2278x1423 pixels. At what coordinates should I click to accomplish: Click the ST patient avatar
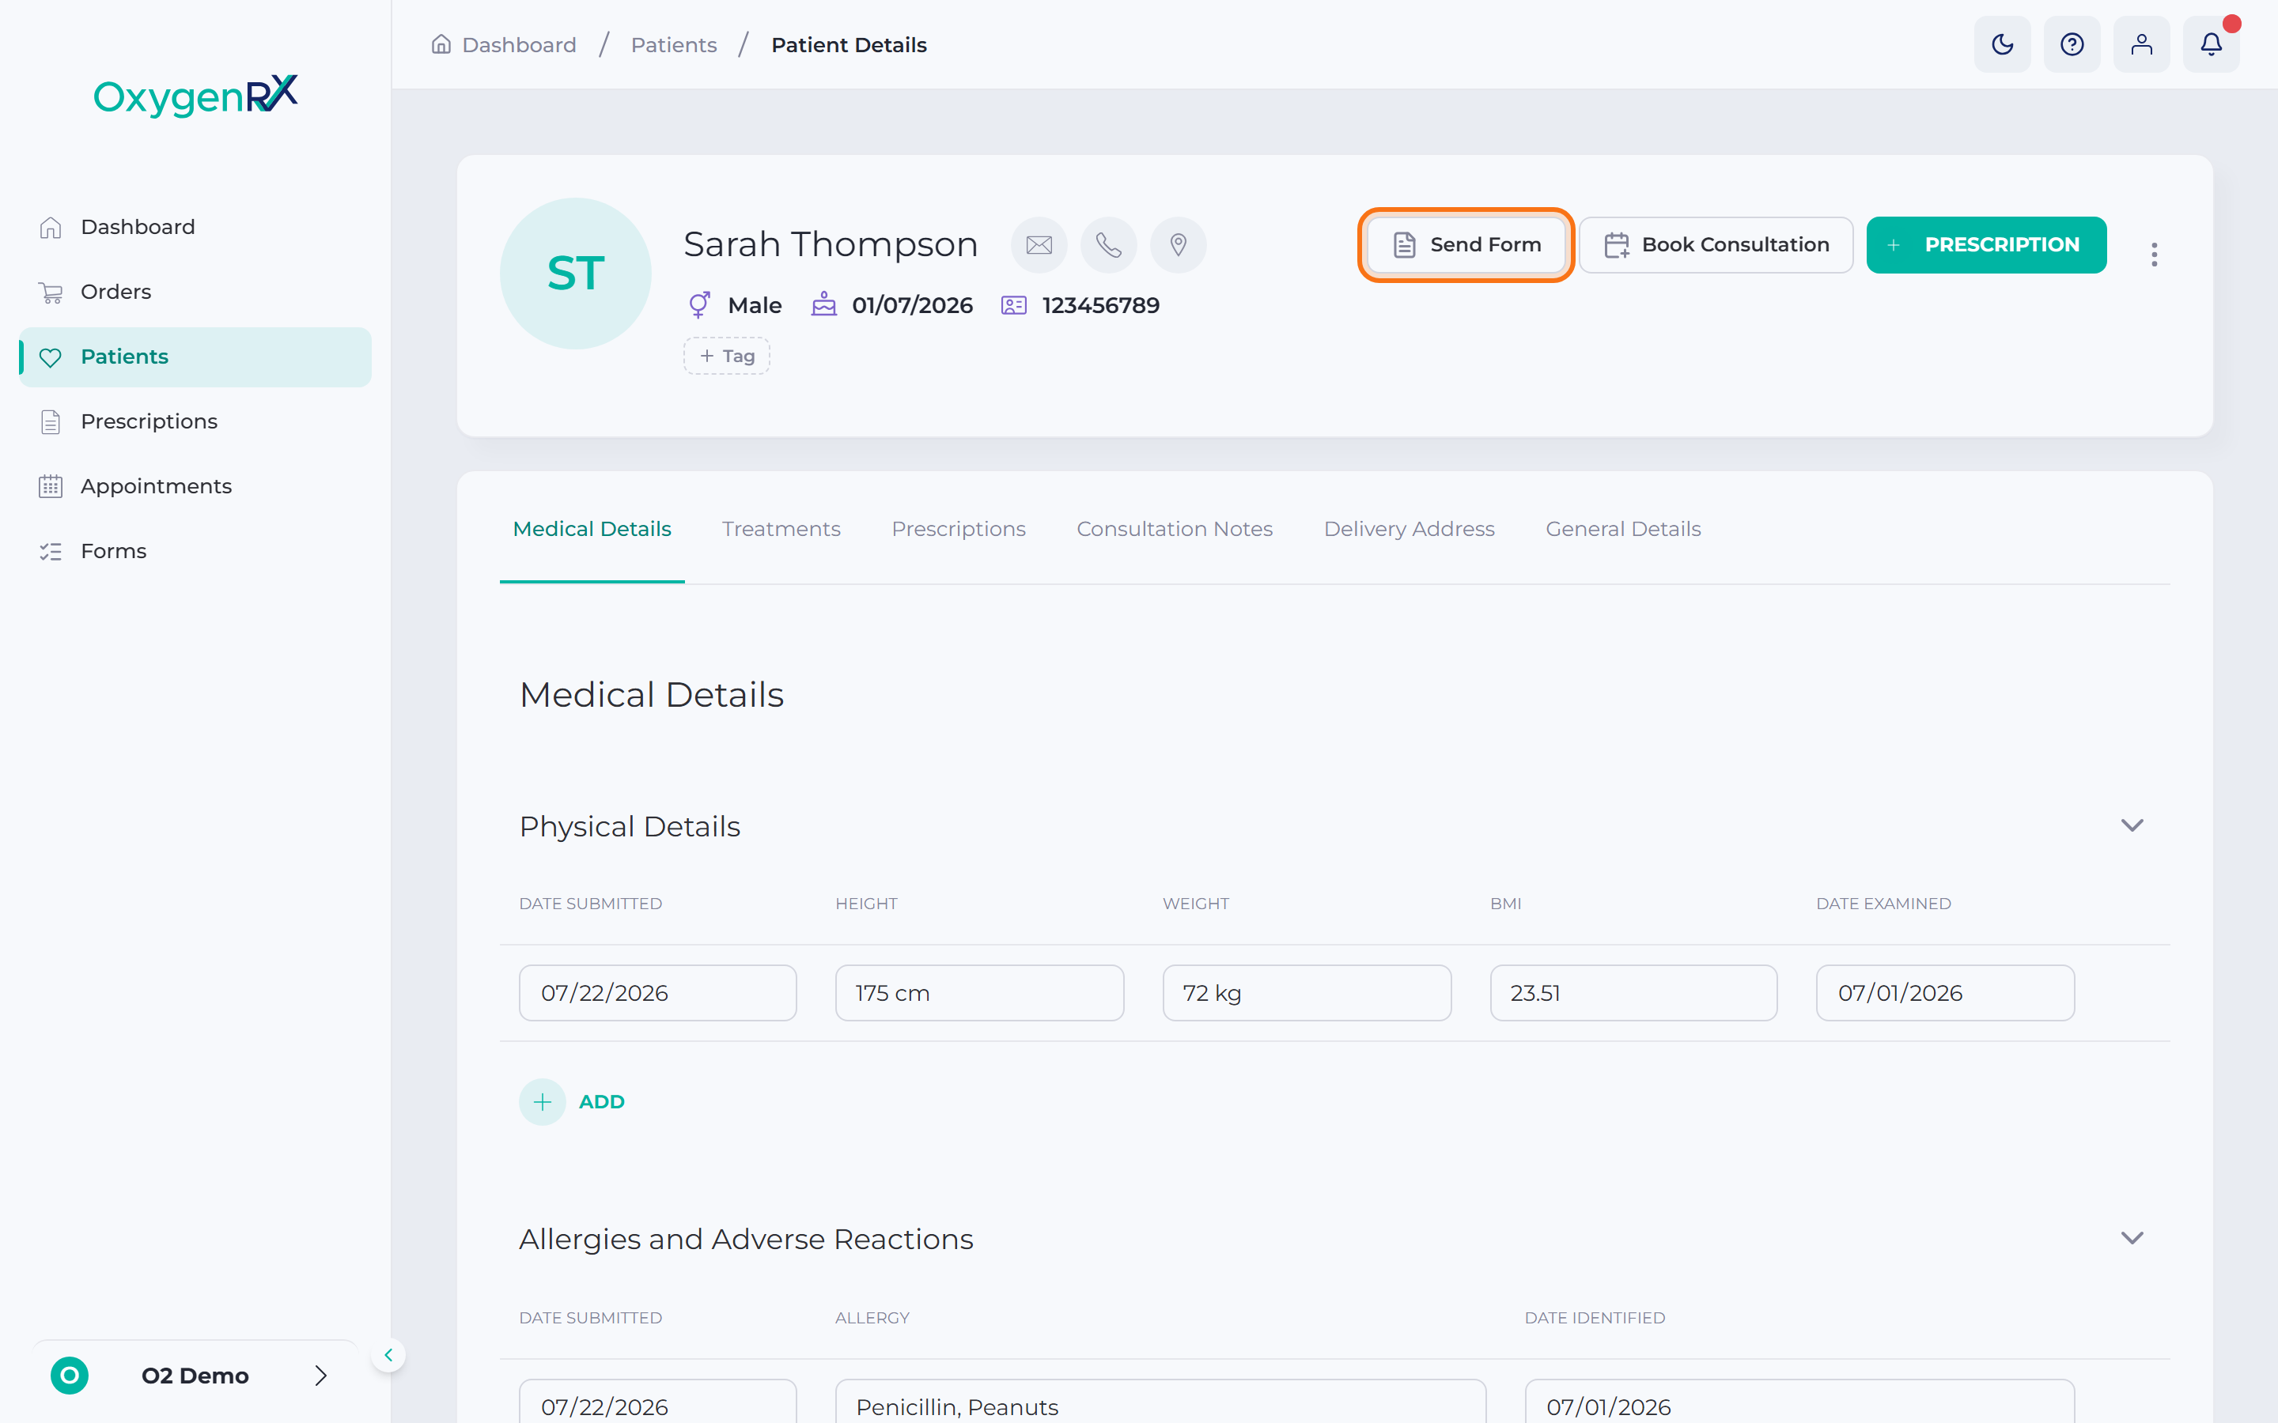coord(575,273)
